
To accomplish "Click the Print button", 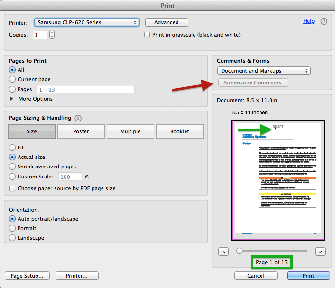I will click(308, 276).
